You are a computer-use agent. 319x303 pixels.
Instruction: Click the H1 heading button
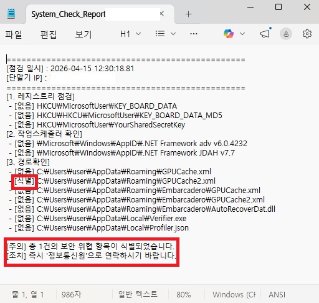[125, 34]
